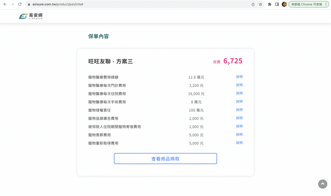Click the scroll-to-top arrow button
Image resolution: width=331 pixels, height=196 pixels.
[x=323, y=184]
